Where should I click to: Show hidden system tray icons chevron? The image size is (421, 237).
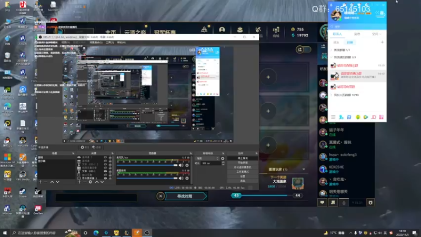pyautogui.click(x=350, y=233)
